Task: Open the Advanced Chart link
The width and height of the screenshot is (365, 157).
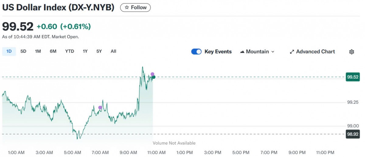Action: (315, 52)
